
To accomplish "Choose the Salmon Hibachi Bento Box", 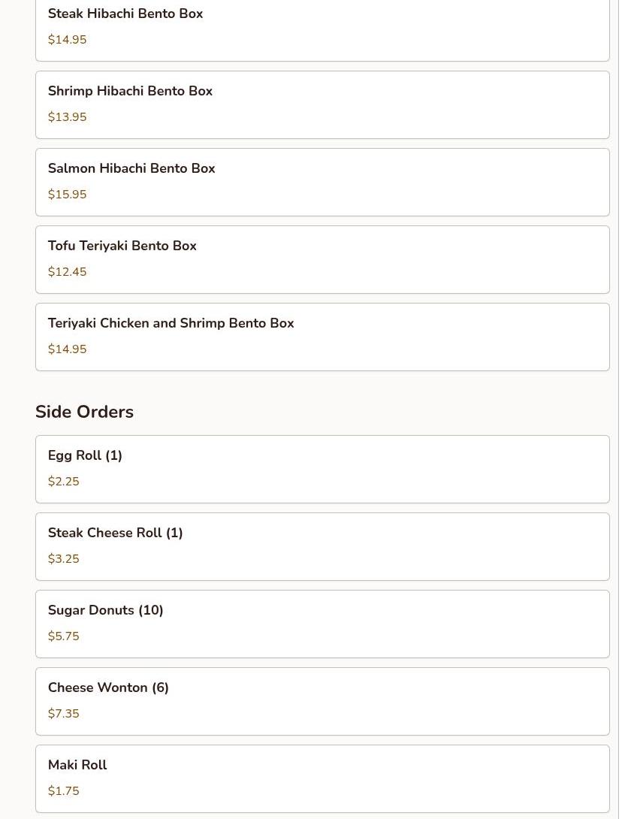I will [322, 183].
